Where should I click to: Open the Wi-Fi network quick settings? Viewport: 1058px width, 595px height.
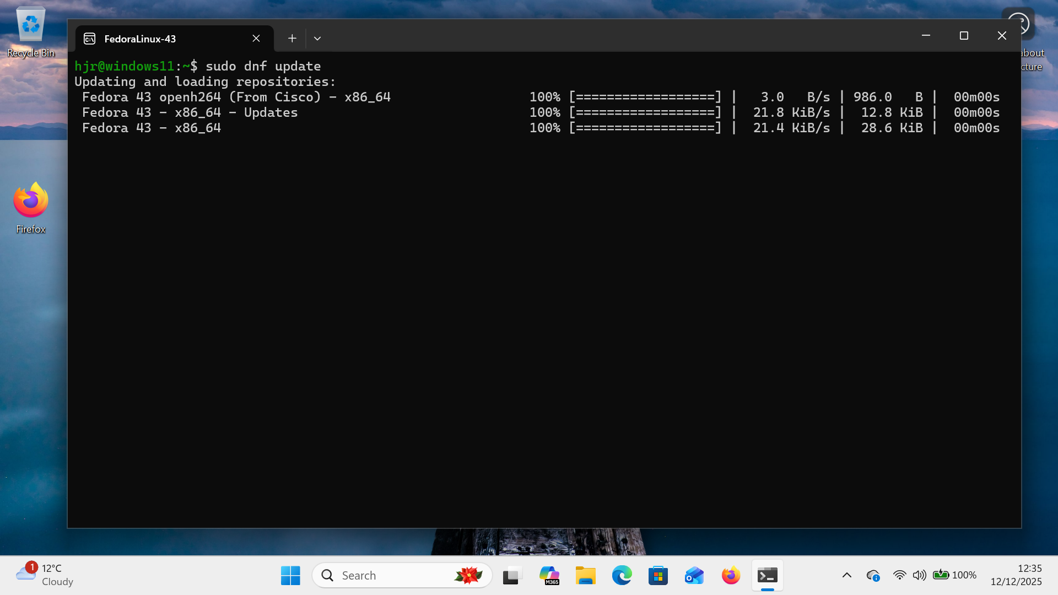[x=899, y=575]
